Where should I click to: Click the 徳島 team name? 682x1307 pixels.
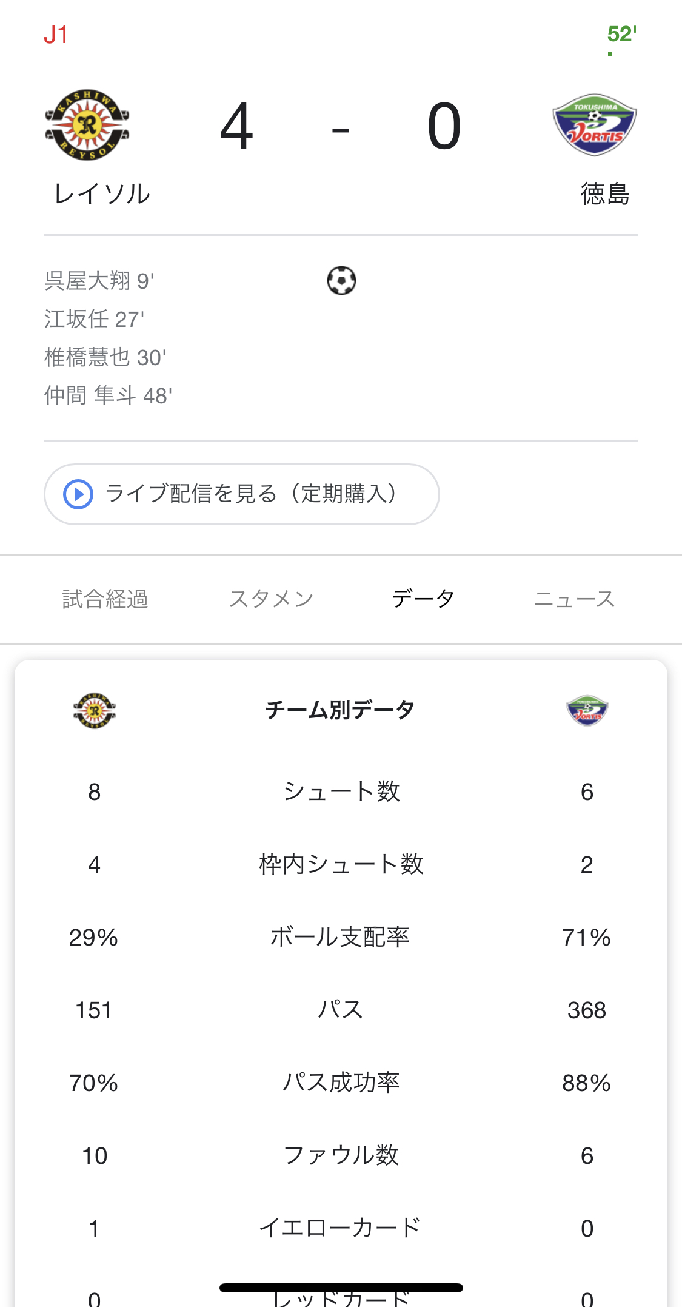[x=605, y=194]
